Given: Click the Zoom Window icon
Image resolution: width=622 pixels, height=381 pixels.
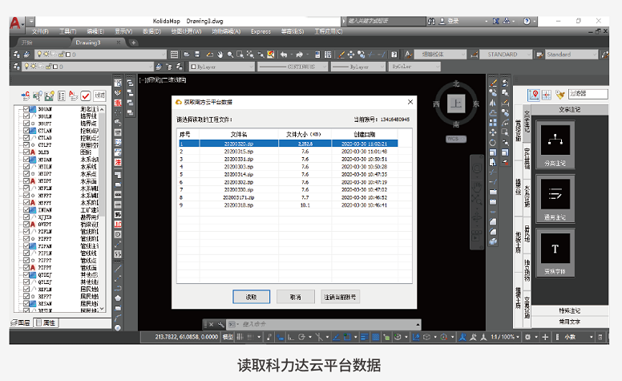Looking at the screenshot, I should (x=240, y=55).
